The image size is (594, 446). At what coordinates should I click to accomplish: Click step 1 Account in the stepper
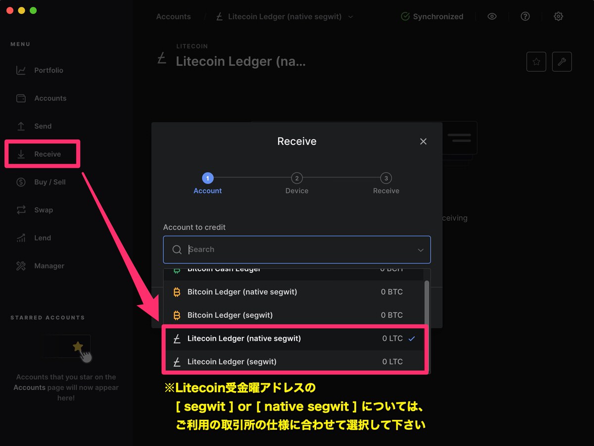pos(208,183)
